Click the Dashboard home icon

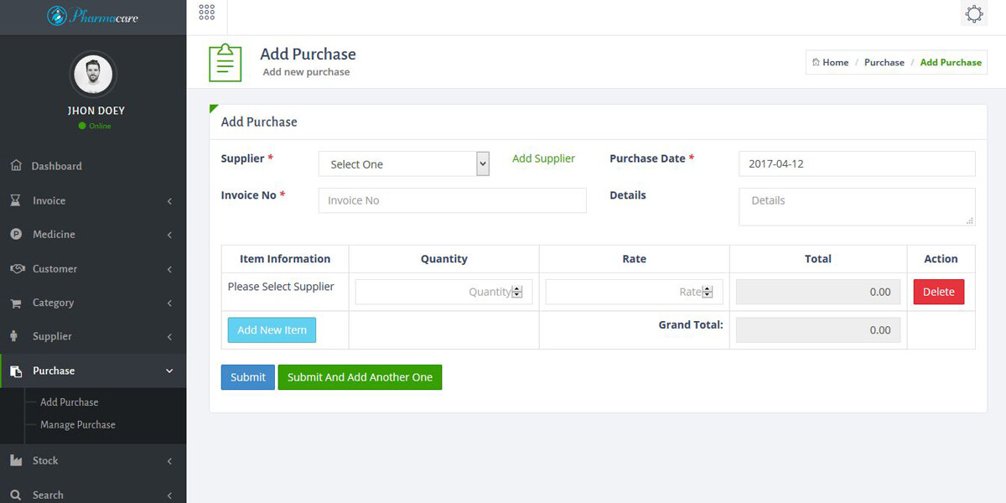point(16,166)
